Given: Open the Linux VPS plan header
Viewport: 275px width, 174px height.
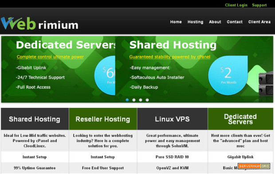Looking at the screenshot, I should point(173,119).
